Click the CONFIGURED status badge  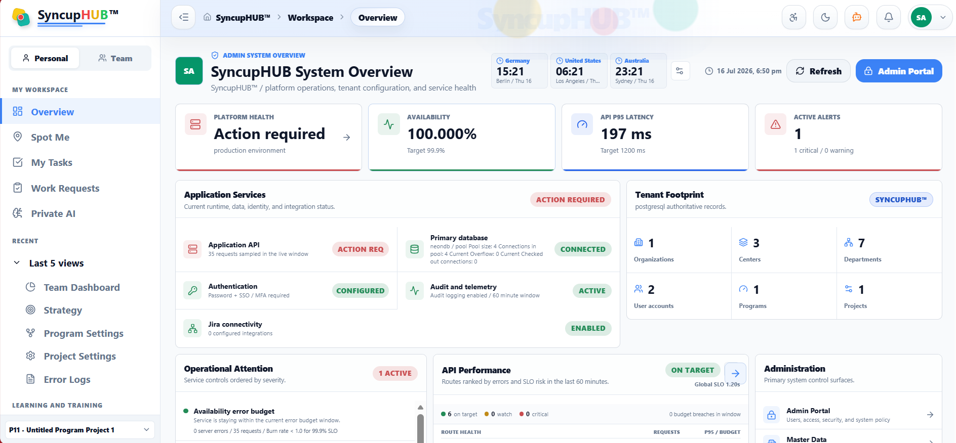click(x=361, y=291)
